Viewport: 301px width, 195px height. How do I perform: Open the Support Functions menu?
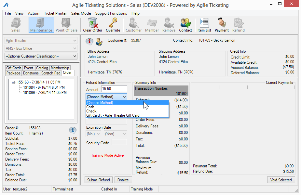coord(111,13)
